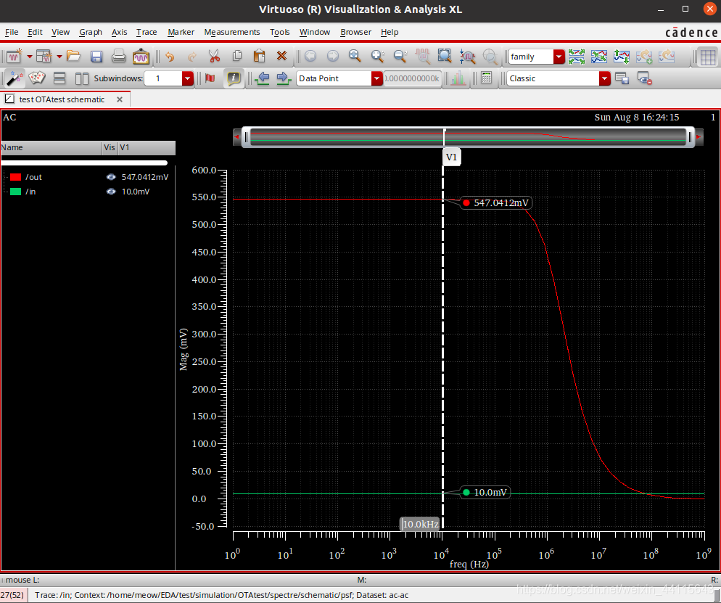Open the Measurements menu
The width and height of the screenshot is (721, 603).
(232, 32)
